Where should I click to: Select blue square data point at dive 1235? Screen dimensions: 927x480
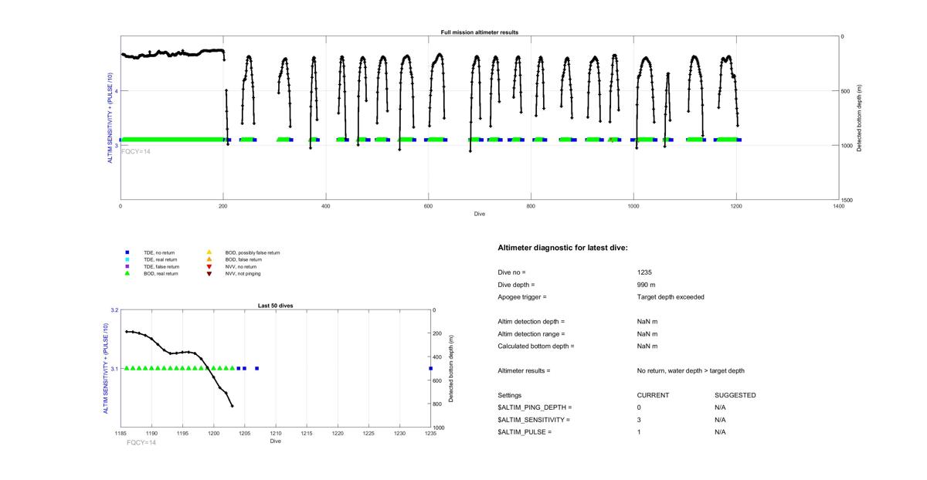(x=430, y=368)
